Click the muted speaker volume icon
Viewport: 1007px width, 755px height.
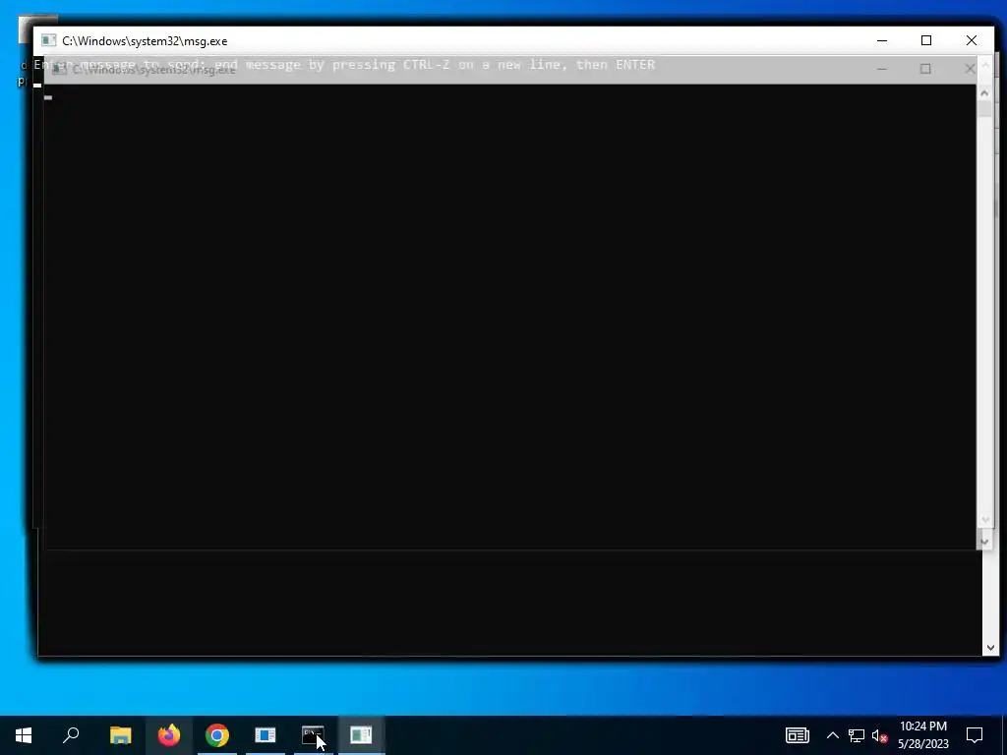(x=880, y=735)
